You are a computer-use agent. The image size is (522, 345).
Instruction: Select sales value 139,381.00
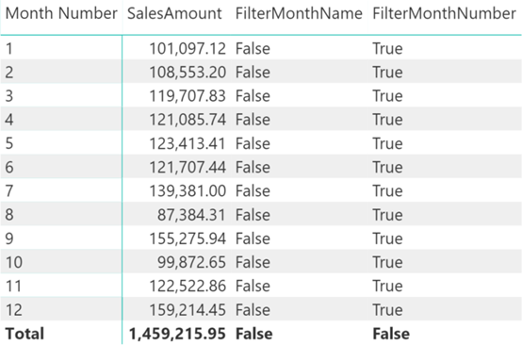[188, 191]
